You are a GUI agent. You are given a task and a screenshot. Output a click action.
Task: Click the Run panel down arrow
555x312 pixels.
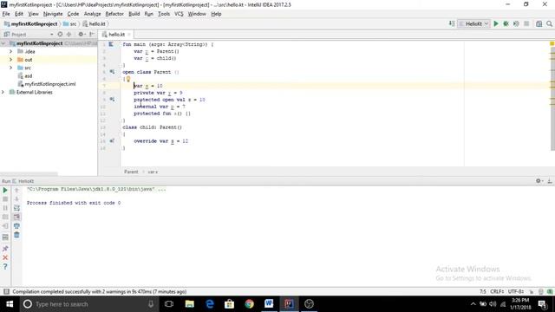16,198
